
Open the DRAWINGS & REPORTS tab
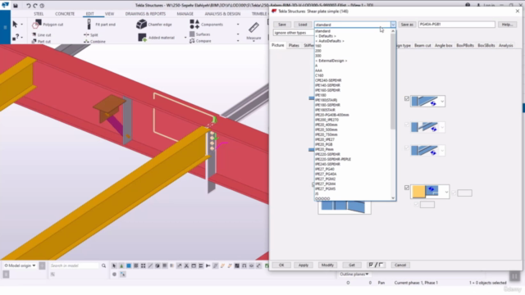145,14
